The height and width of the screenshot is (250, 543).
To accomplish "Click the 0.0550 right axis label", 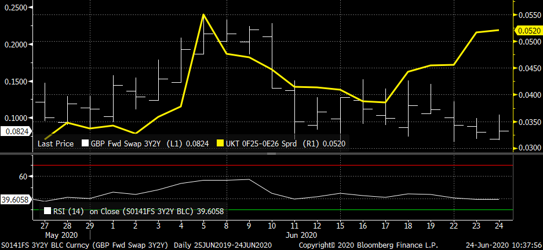I will [x=529, y=15].
